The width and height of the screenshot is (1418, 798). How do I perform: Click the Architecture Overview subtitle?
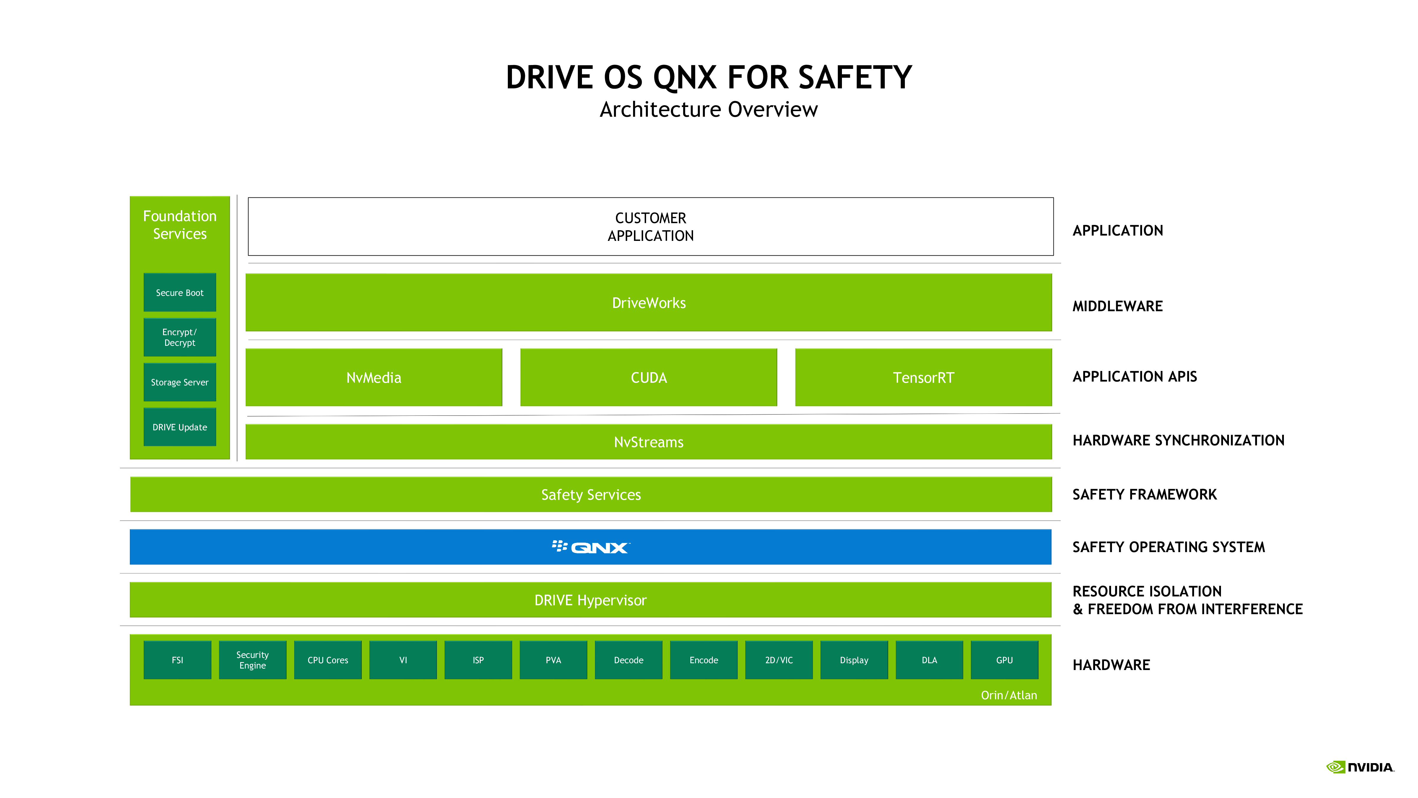click(709, 109)
